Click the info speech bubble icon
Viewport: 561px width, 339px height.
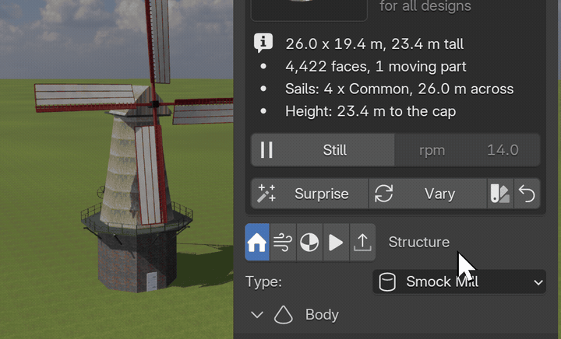(263, 43)
